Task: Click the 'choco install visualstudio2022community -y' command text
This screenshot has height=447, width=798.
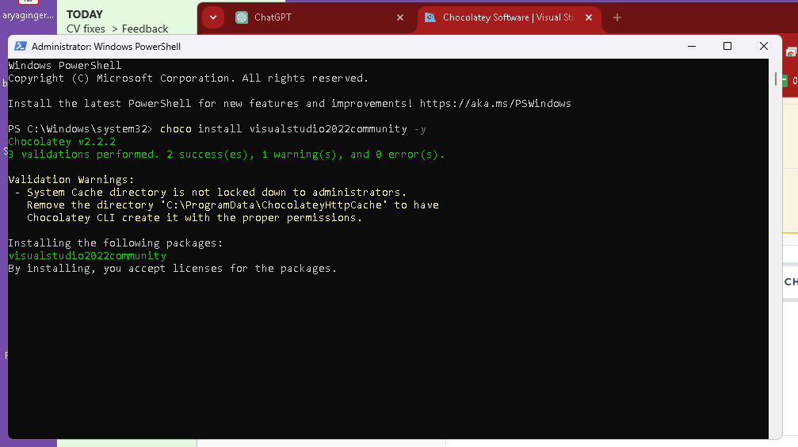Action: click(x=293, y=129)
